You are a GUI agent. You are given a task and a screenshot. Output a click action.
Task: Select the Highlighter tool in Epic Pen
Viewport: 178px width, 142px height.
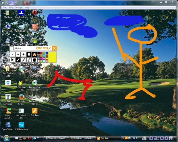(x=23, y=60)
